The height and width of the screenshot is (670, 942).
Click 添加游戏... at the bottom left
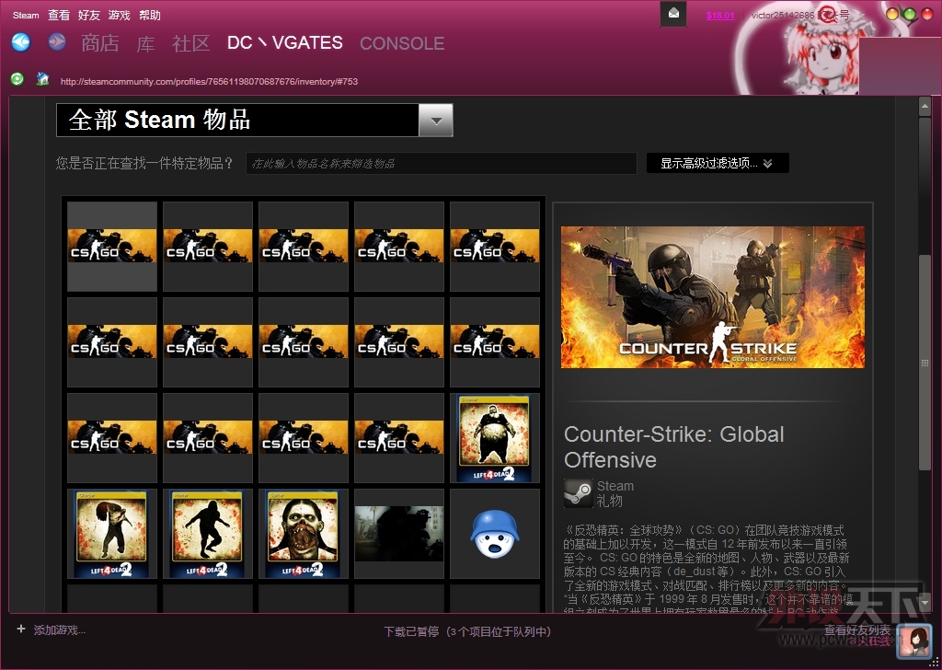60,630
